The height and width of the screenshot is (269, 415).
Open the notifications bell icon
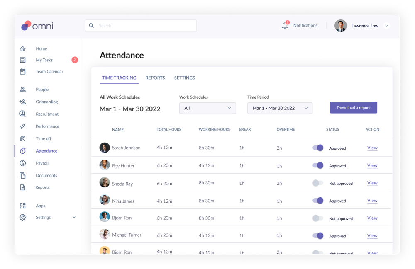(x=285, y=26)
